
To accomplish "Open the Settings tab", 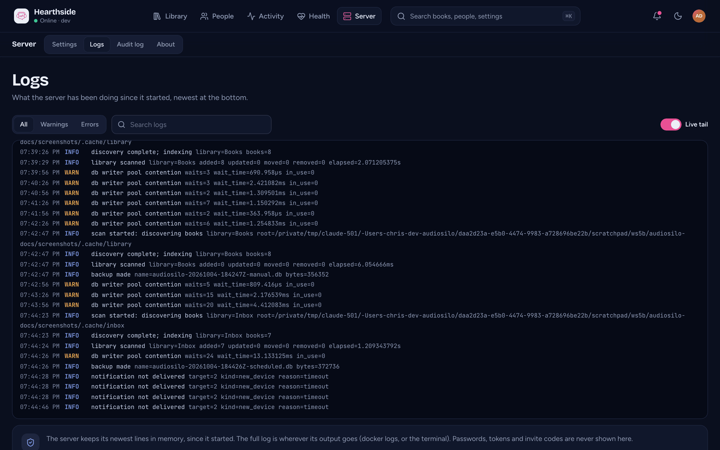I will tap(64, 44).
